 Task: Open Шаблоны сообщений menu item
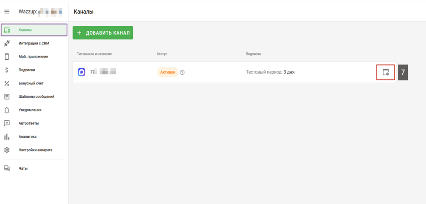(36, 97)
